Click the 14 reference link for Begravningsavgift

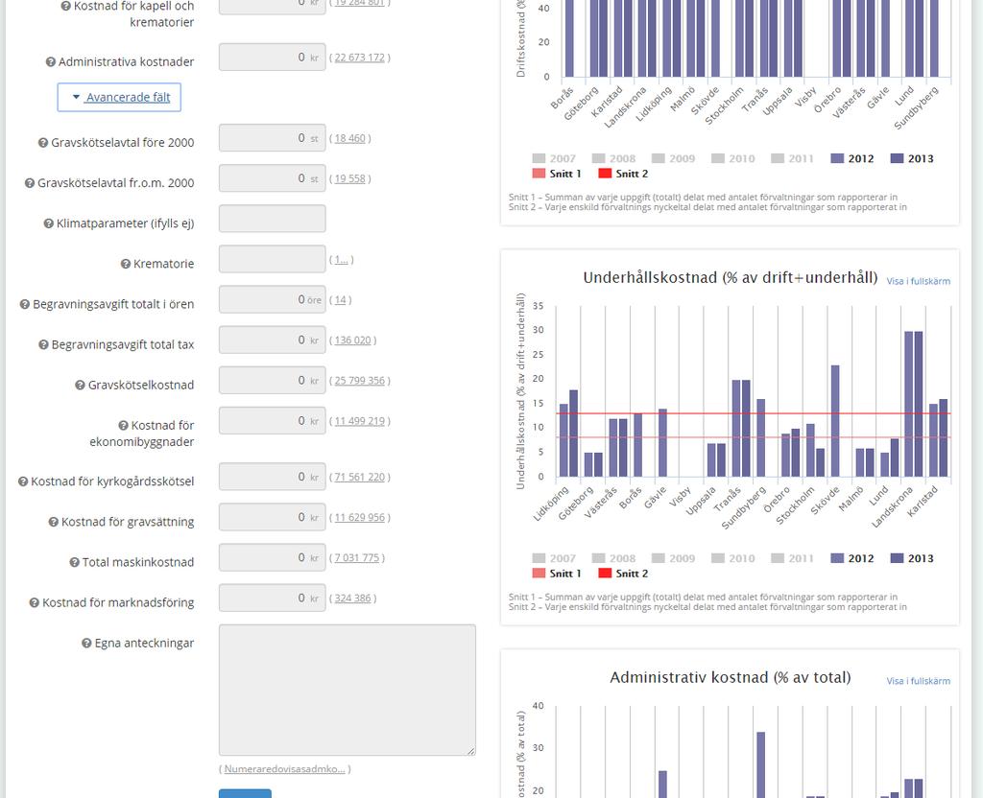[x=340, y=300]
